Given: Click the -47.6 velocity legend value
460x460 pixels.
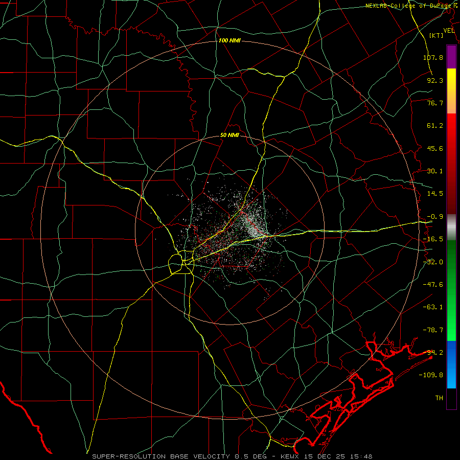Looking at the screenshot, I should coord(433,285).
